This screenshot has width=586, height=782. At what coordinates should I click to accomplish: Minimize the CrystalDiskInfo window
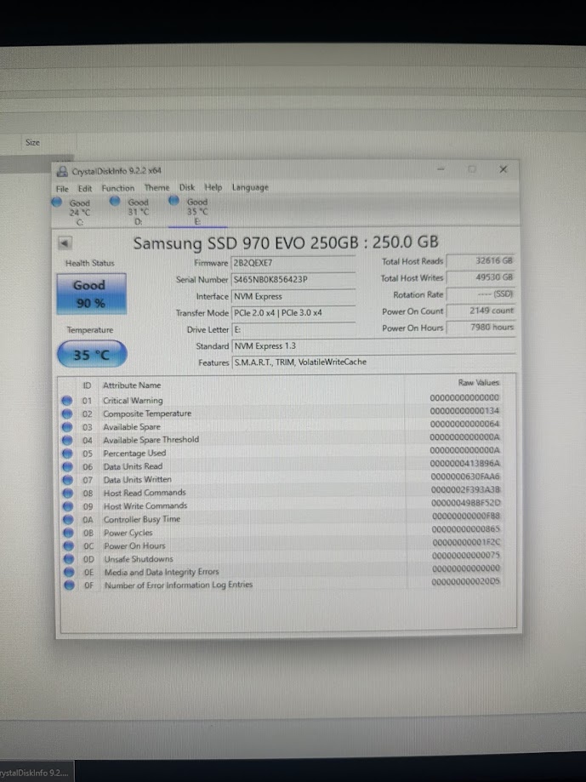(x=441, y=169)
